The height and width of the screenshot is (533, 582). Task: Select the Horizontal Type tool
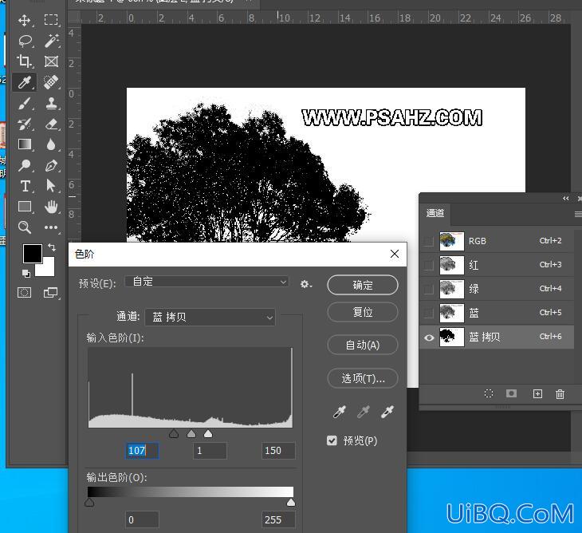(x=25, y=186)
